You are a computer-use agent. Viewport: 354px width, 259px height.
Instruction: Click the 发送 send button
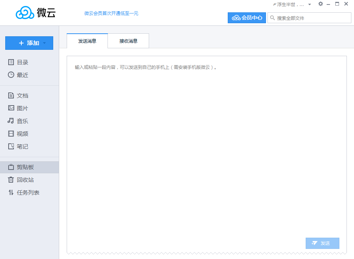coord(322,243)
